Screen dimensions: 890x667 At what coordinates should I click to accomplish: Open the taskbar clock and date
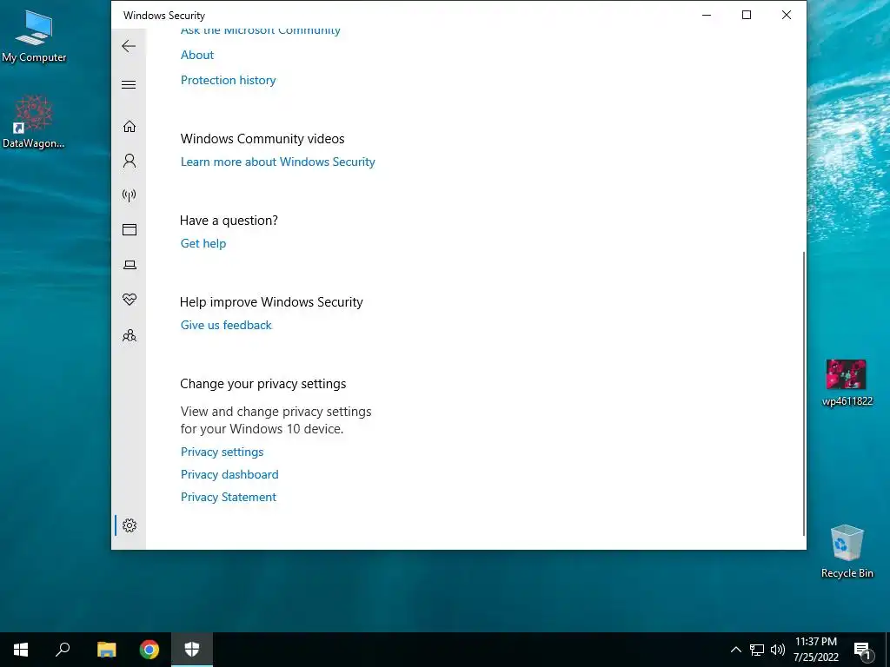click(816, 650)
